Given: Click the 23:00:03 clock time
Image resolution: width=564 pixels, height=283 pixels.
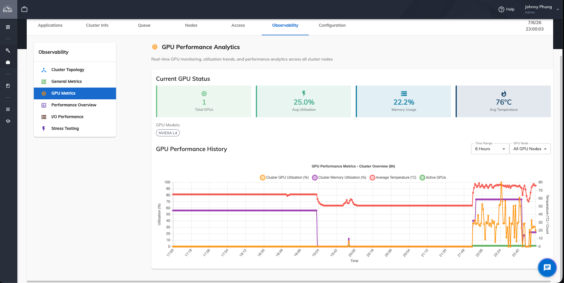Looking at the screenshot, I should coord(535,29).
